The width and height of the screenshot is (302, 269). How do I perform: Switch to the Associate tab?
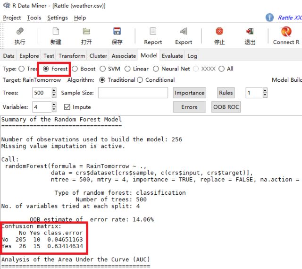click(x=124, y=56)
